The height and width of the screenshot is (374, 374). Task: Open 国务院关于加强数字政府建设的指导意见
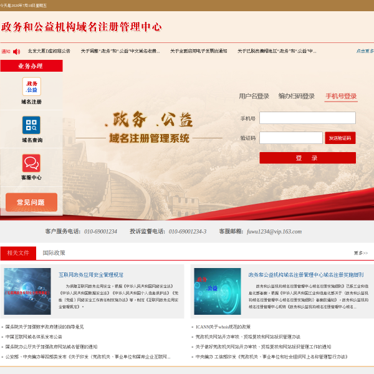point(45,327)
